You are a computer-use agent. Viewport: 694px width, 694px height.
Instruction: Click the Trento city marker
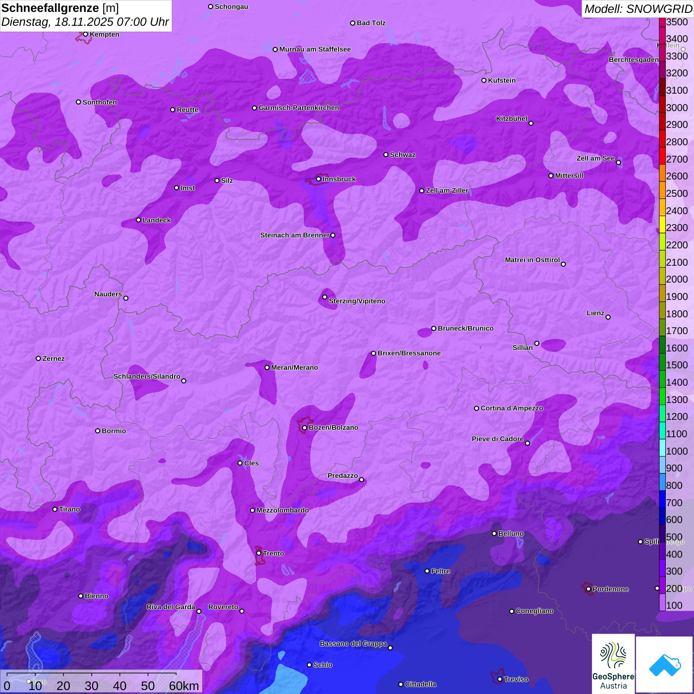click(259, 553)
